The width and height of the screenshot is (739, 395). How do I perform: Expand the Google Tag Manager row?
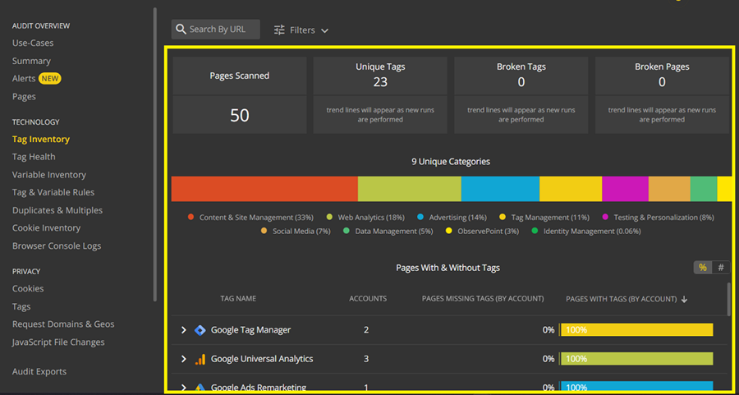point(184,330)
